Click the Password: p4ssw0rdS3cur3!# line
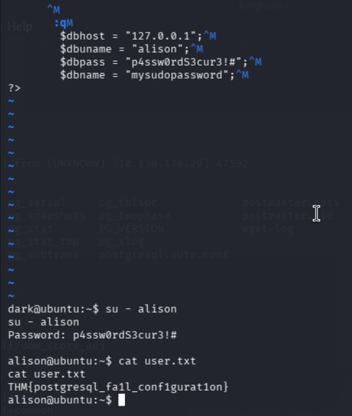352x416 pixels. pyautogui.click(x=92, y=335)
